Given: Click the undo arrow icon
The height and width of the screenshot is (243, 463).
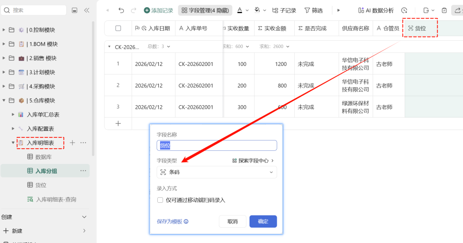Looking at the screenshot, I should [x=121, y=10].
